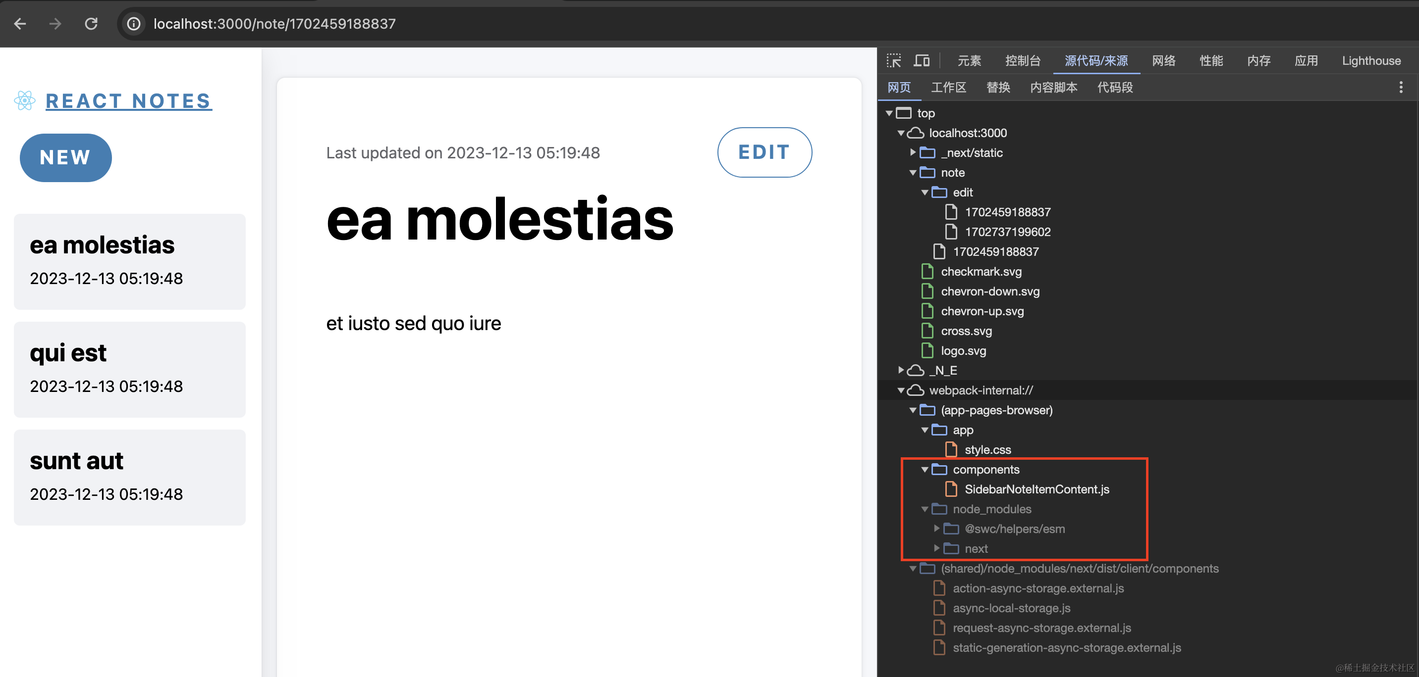The image size is (1419, 677).
Task: Click the logo.svg file icon
Action: [x=928, y=350]
